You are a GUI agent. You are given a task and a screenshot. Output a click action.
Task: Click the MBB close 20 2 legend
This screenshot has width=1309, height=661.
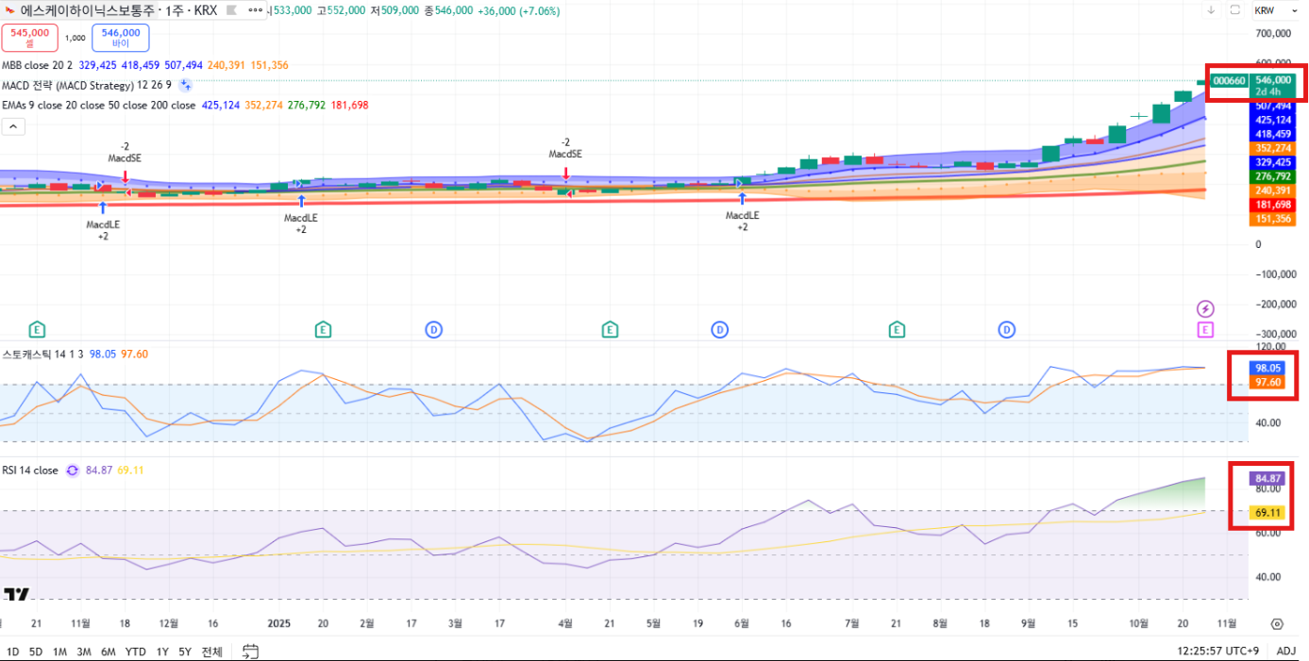click(37, 65)
